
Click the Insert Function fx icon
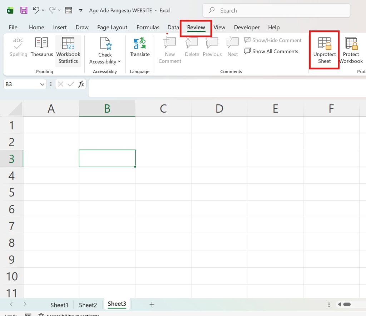point(81,84)
